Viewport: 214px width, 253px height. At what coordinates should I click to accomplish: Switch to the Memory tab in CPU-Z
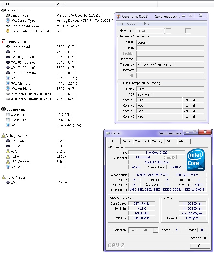pyautogui.click(x=157, y=141)
